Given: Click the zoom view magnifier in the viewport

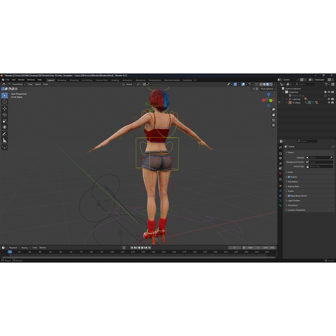Looking at the screenshot, I should [273, 110].
